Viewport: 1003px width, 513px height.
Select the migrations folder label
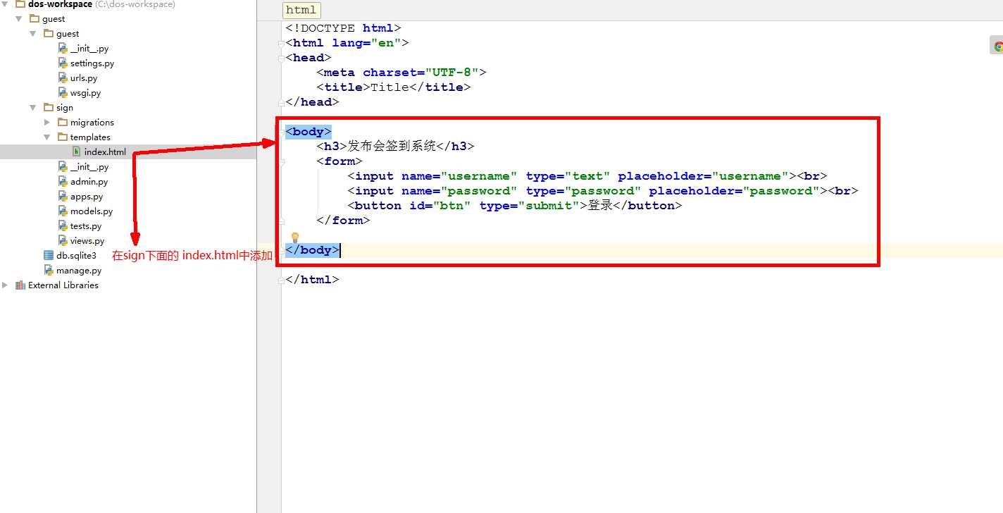pyautogui.click(x=92, y=123)
